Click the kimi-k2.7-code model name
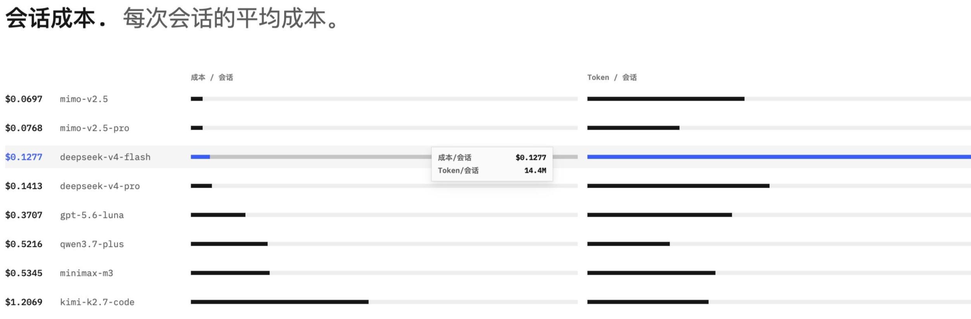This screenshot has width=971, height=319. pos(97,302)
